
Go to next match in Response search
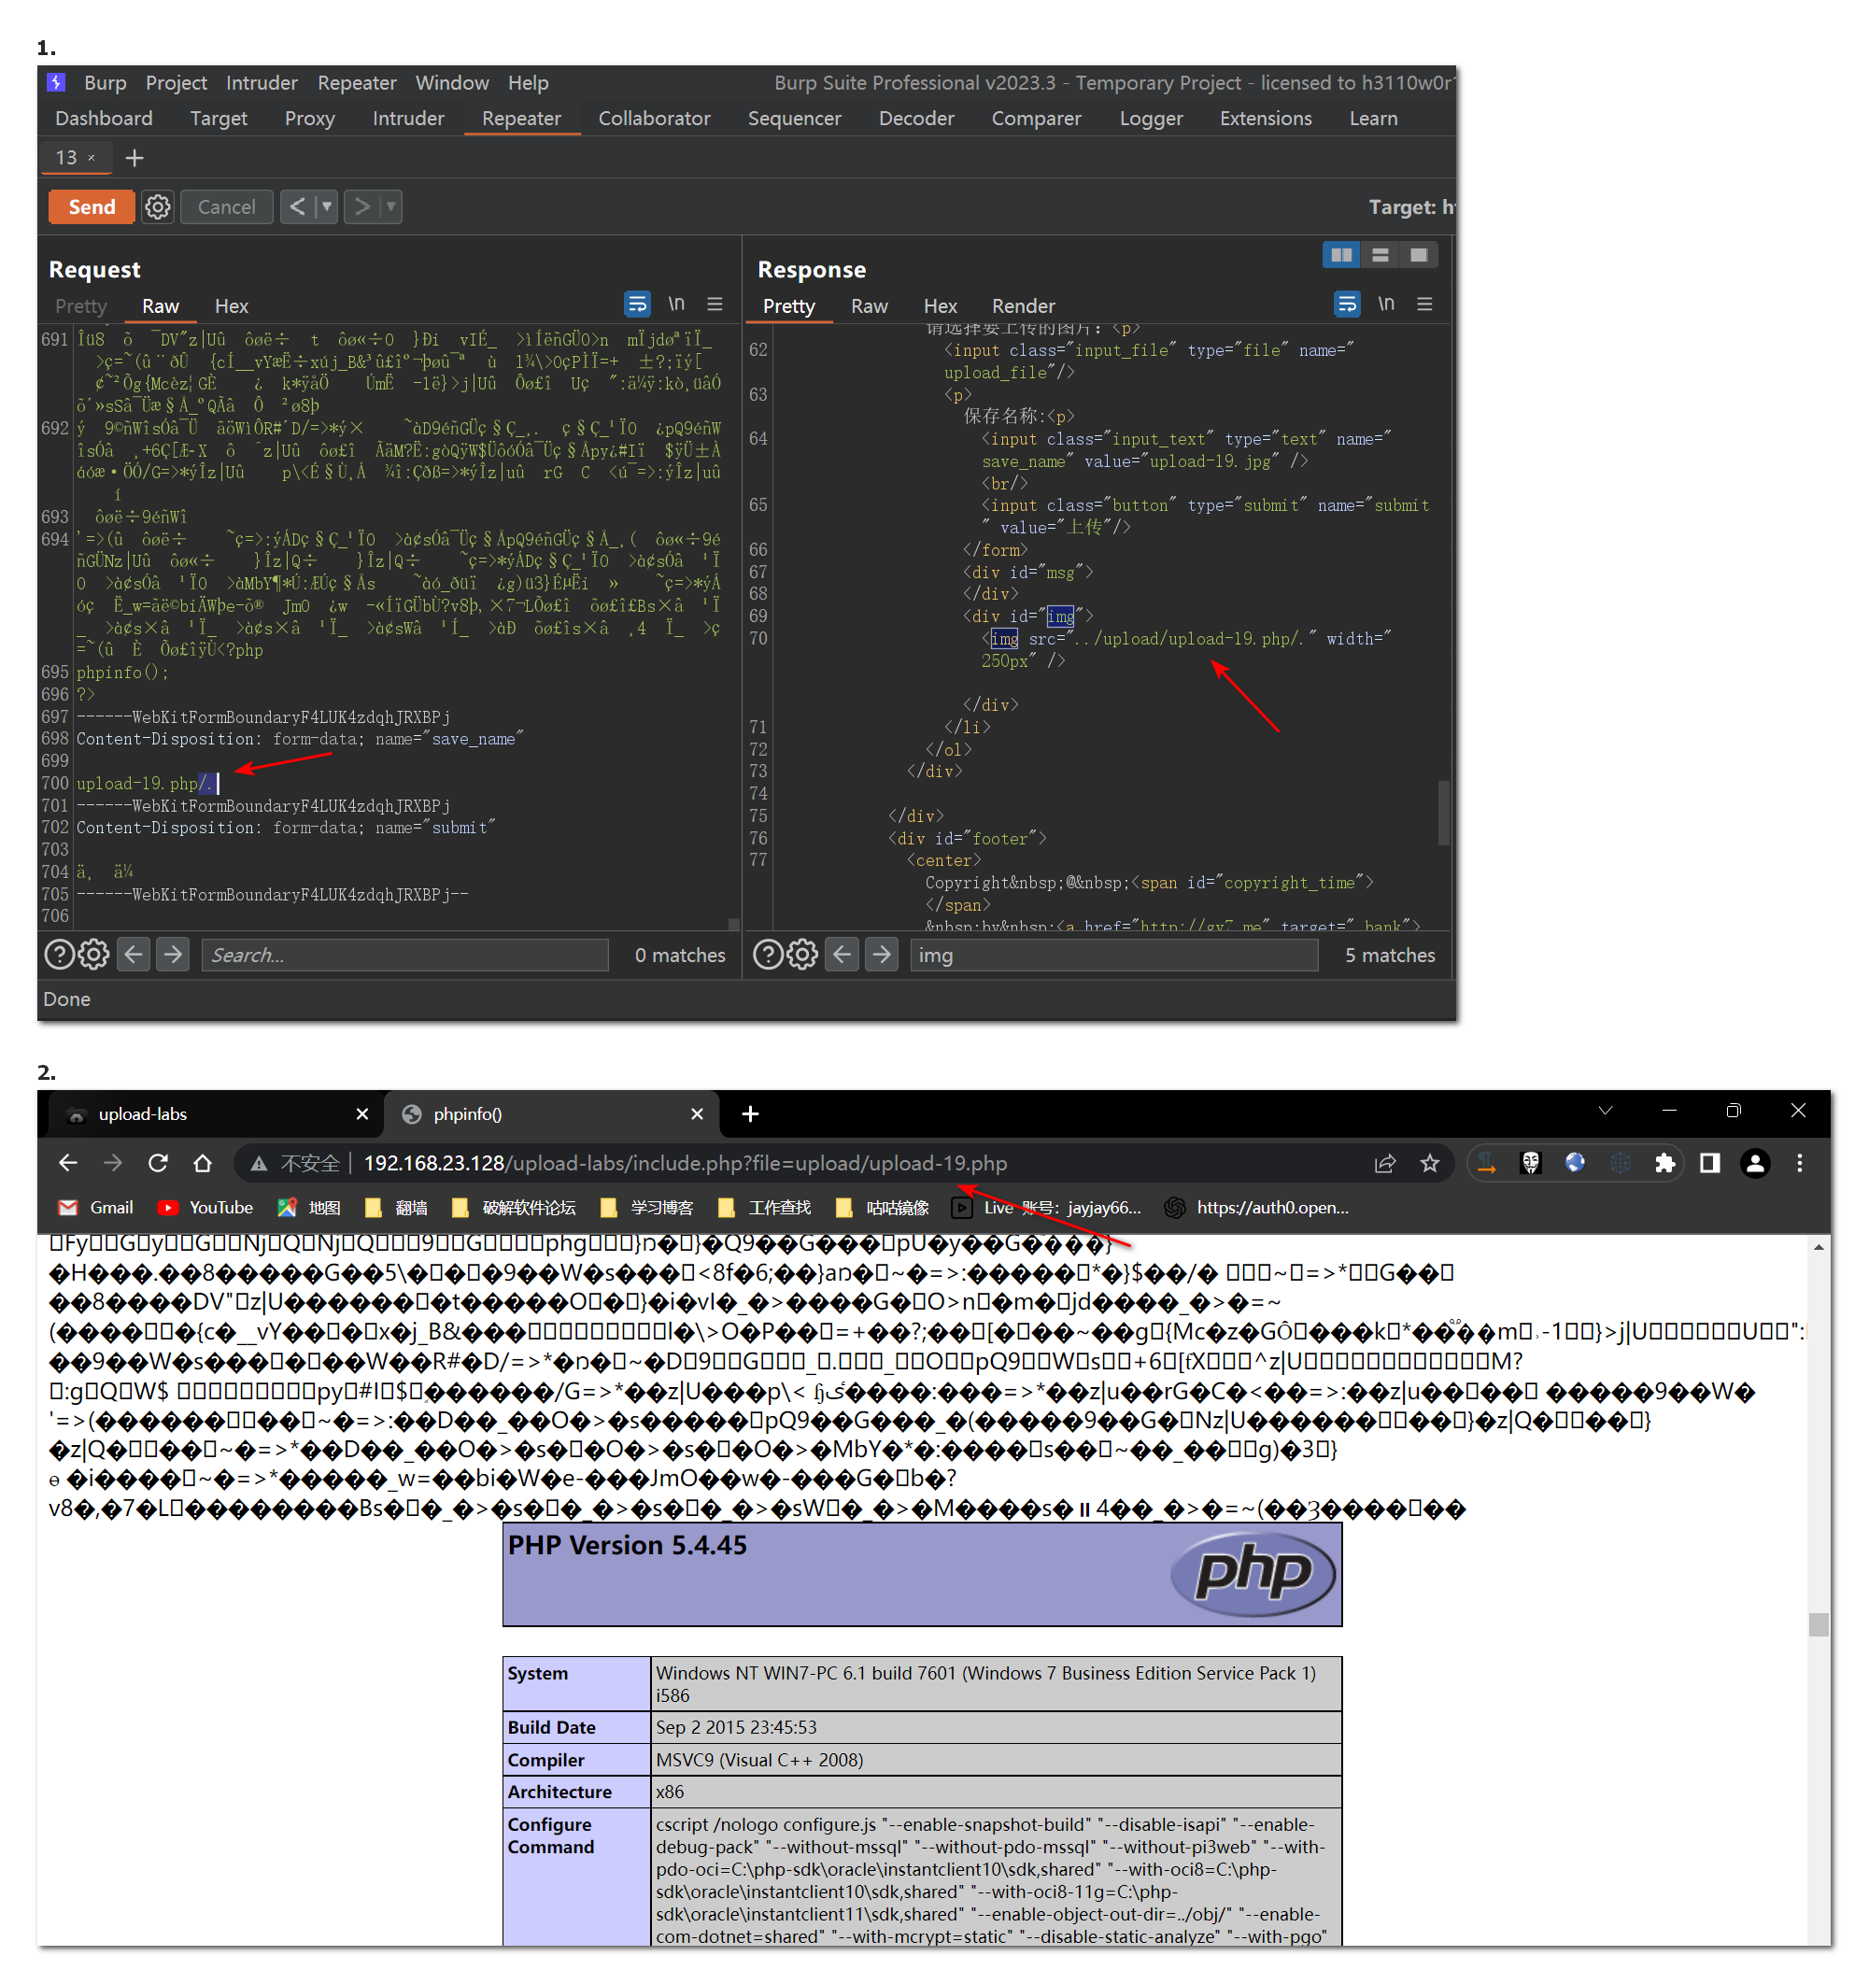click(881, 955)
